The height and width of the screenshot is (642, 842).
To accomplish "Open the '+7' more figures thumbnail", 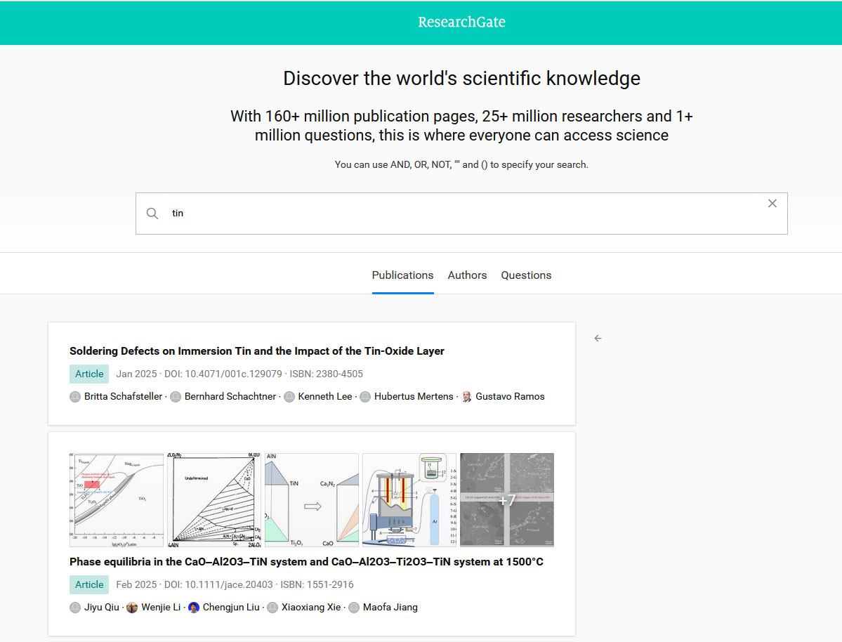I will click(x=507, y=500).
